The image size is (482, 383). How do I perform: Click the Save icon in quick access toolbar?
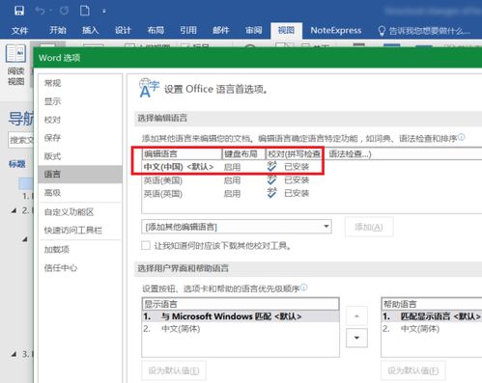click(19, 11)
